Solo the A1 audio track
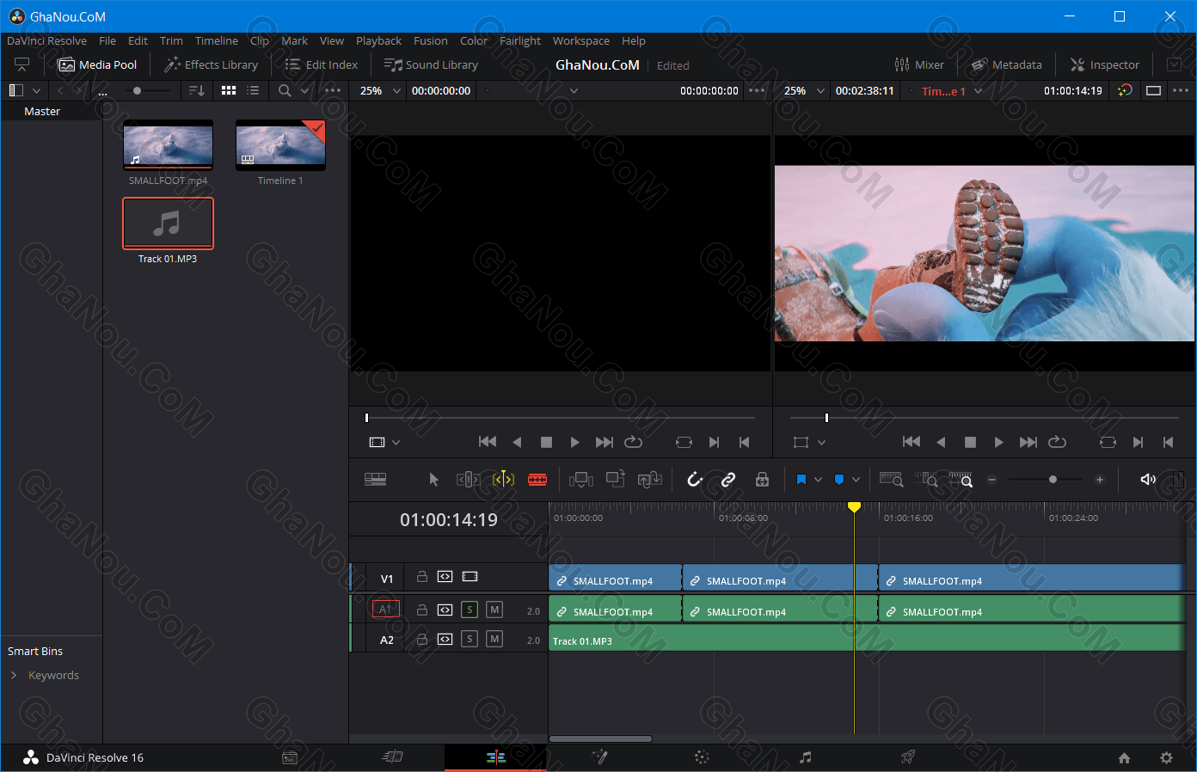The image size is (1197, 772). click(x=470, y=610)
